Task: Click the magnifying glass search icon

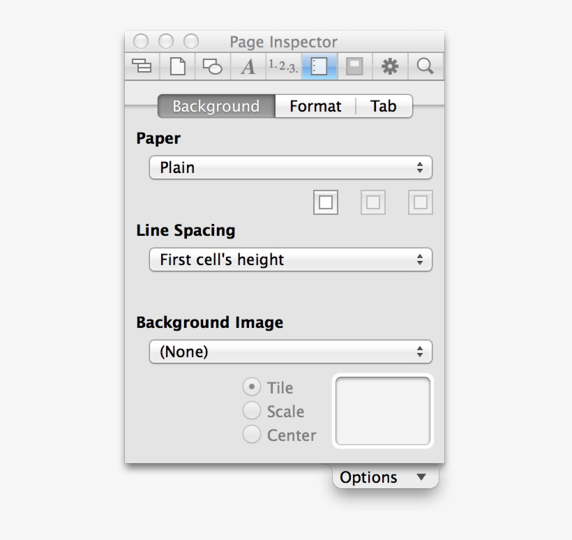Action: pos(425,66)
